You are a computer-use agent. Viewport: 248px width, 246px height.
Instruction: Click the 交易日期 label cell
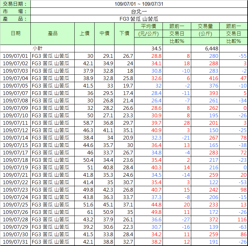click(16, 4)
